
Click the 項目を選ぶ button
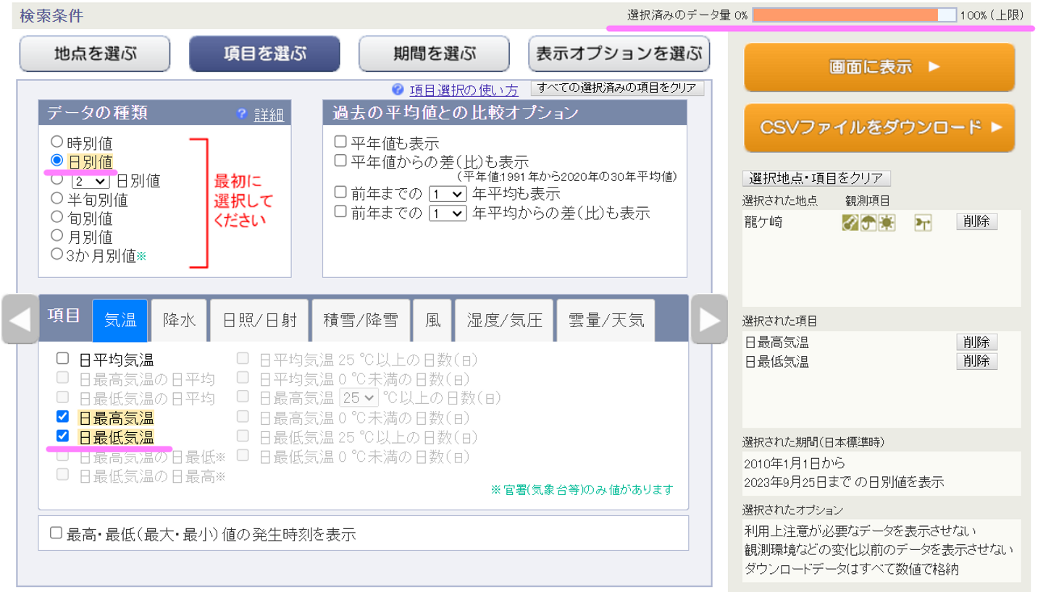264,54
